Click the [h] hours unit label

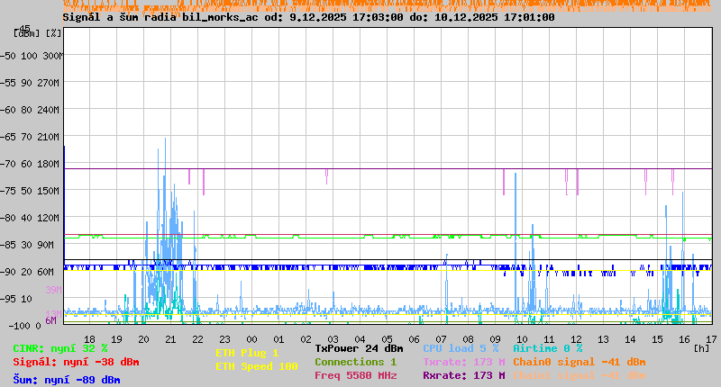tap(701, 348)
